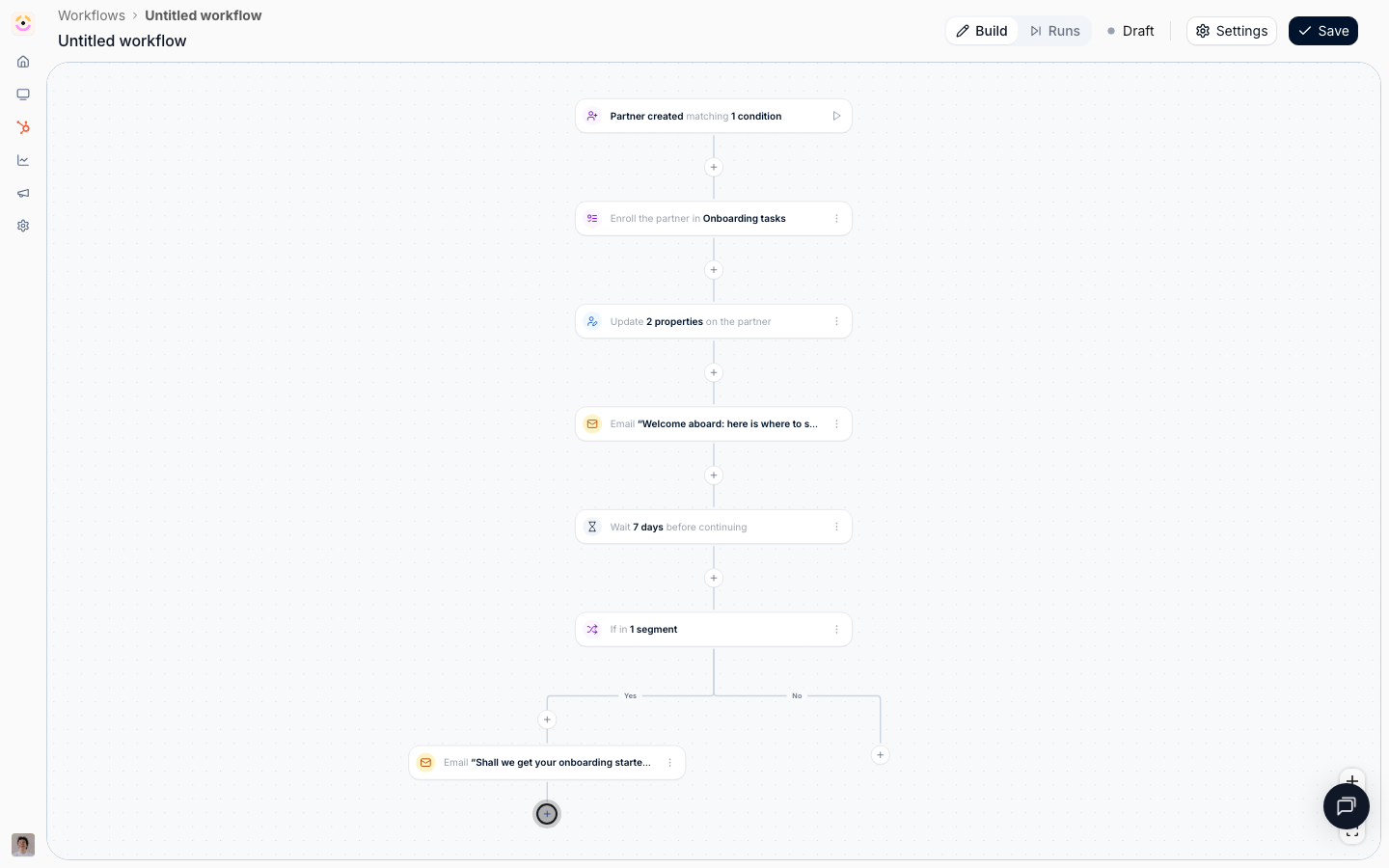
Task: Select the Enroll in Onboarding tasks step icon
Action: pyautogui.click(x=592, y=219)
